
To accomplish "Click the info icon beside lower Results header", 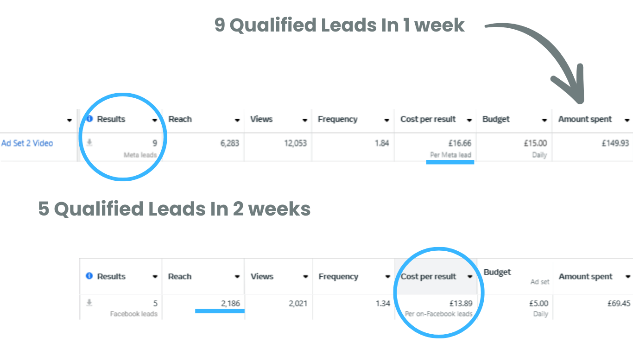I will (89, 276).
